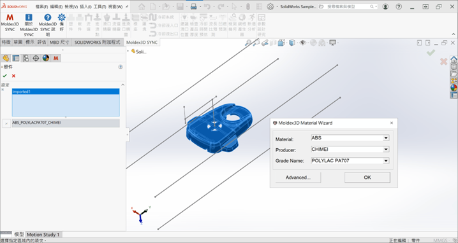458x243 pixels.
Task: Switch to the 特徵 Features tab
Action: tap(6, 42)
